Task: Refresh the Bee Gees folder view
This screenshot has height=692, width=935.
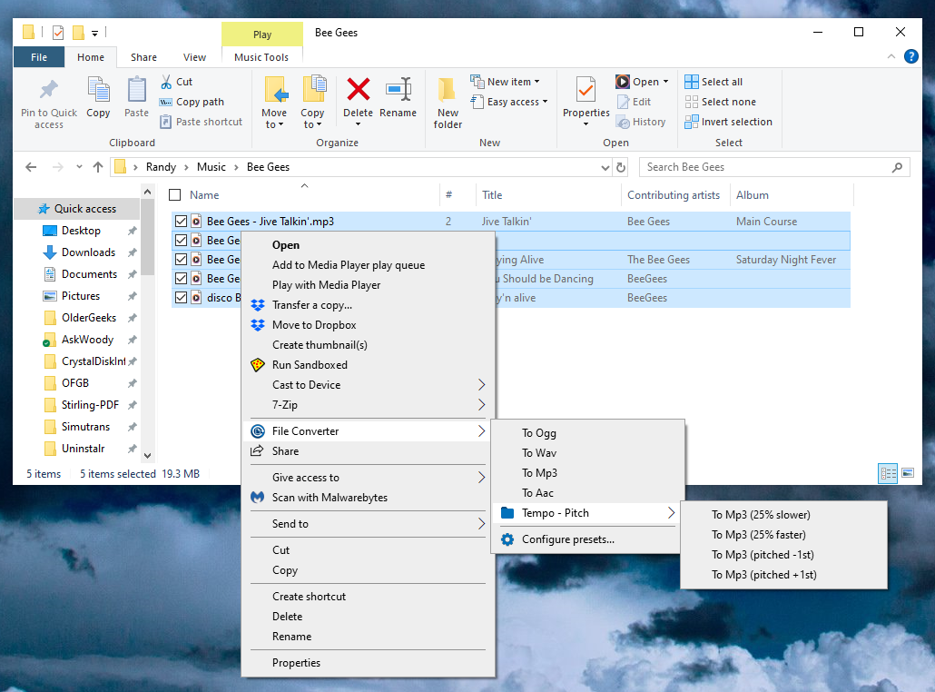Action: click(621, 168)
